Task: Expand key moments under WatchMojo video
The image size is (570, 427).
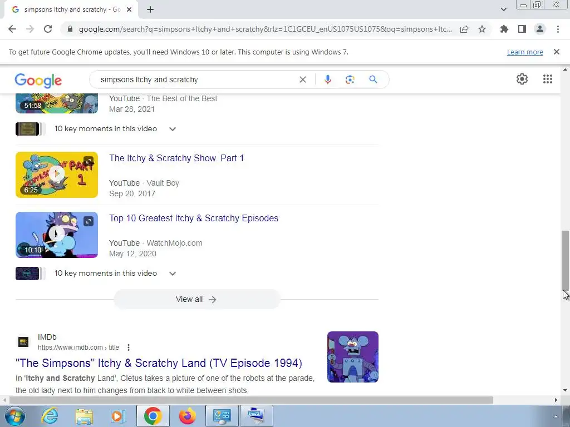Action: [x=173, y=274]
